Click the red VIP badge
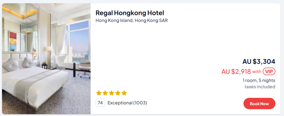This screenshot has width=284, height=116. pos(269,72)
